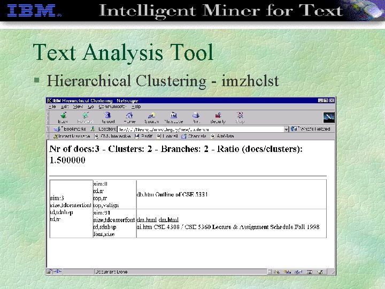Click 'Hierarchical Clustering - imzhclst' bullet text
Viewport: 385px width, 289px height.
163,81
